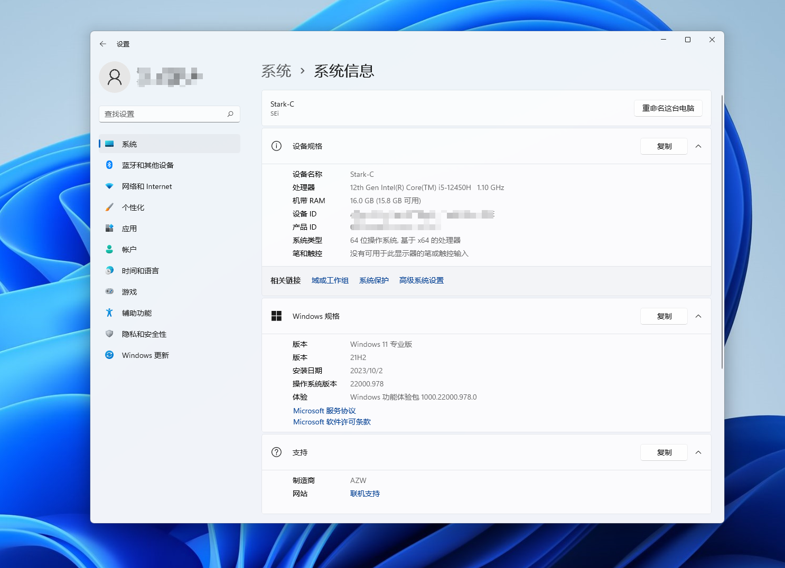Screen dimensions: 785x568
Task: Click the 辅助功能 accessibility icon
Action: click(109, 313)
